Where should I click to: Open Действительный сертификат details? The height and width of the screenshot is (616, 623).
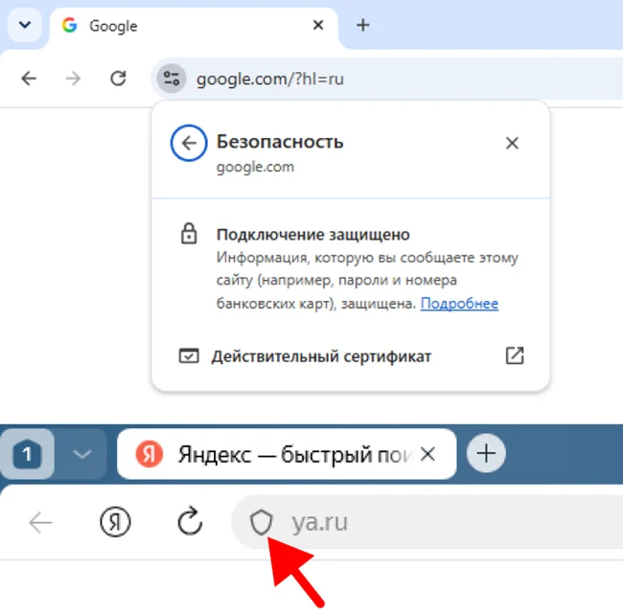coord(351,355)
